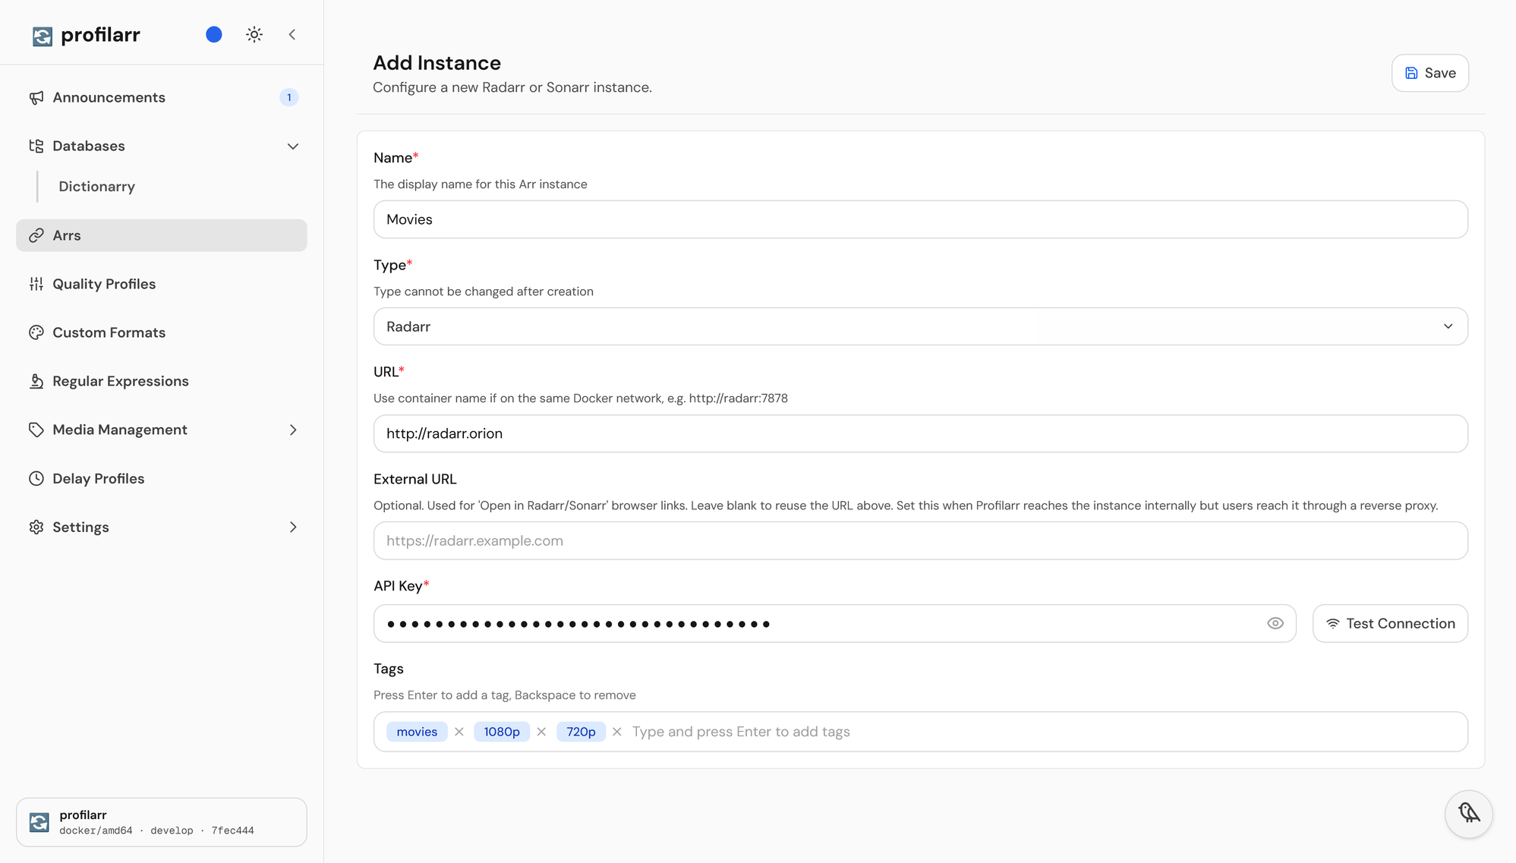Toggle the light/dark theme sun icon
Image resolution: width=1516 pixels, height=863 pixels.
coord(254,34)
